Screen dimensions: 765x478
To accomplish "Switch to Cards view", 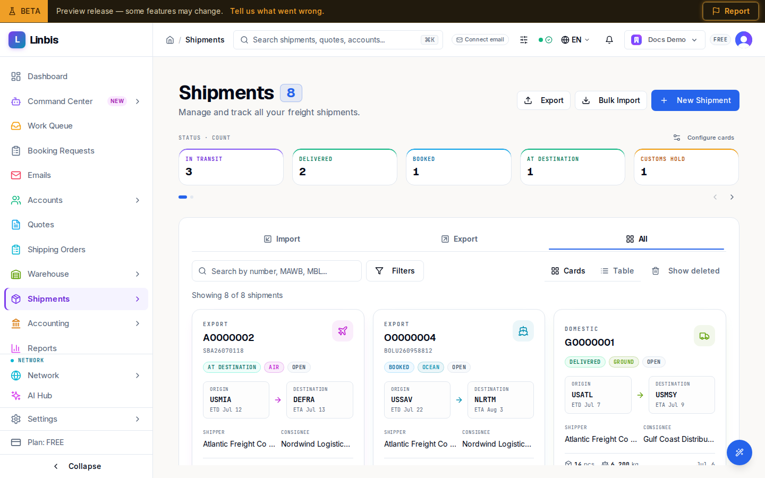I will pyautogui.click(x=568, y=271).
